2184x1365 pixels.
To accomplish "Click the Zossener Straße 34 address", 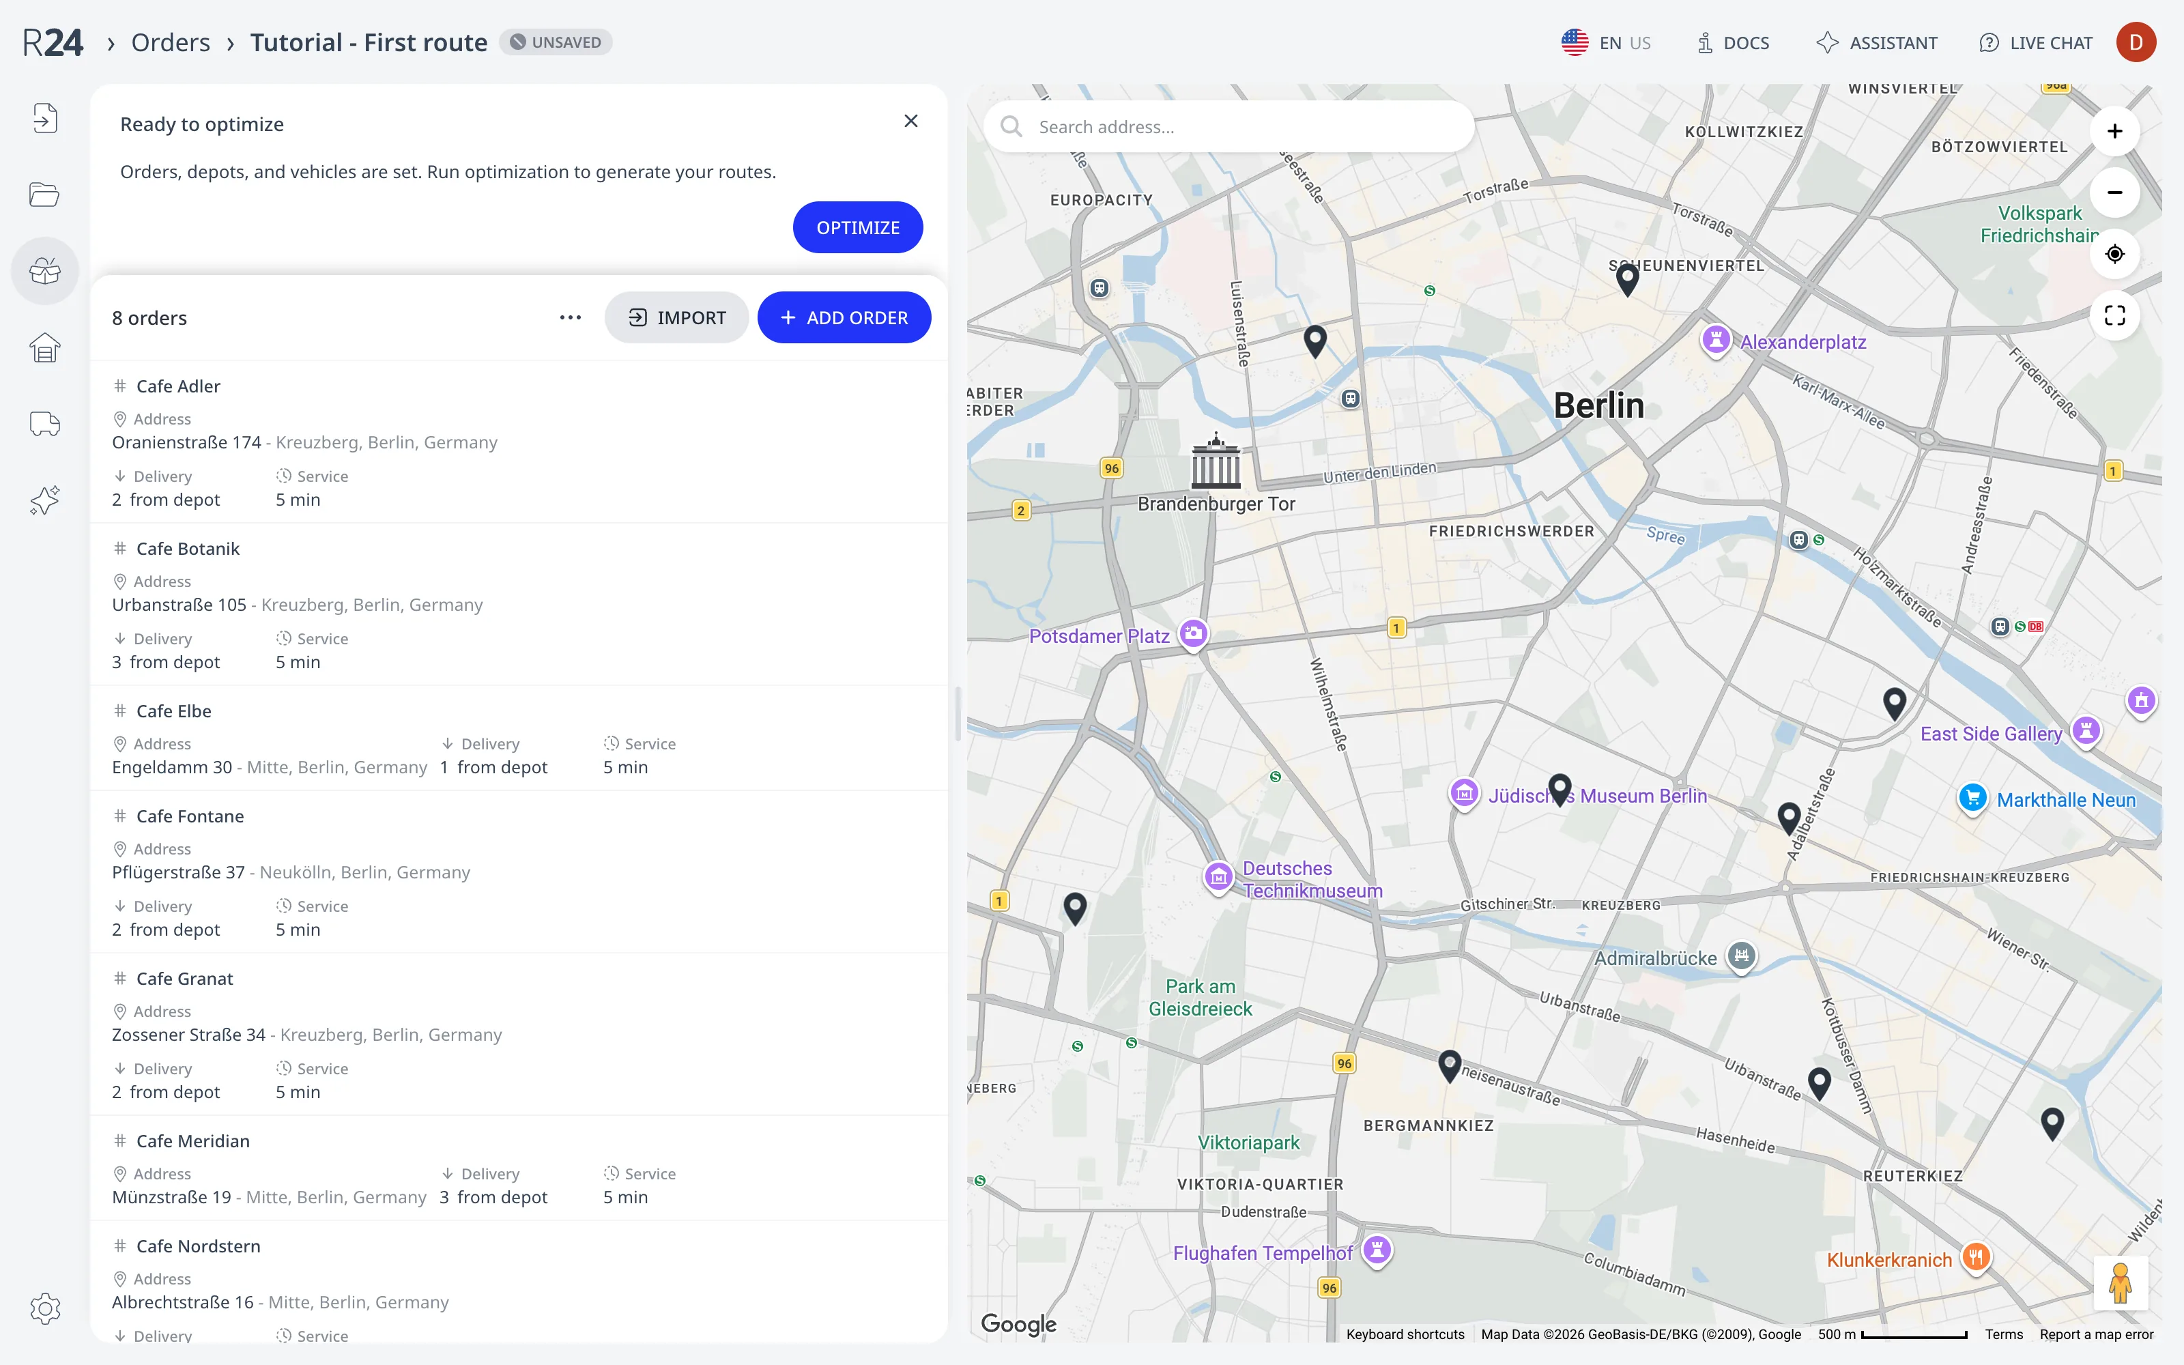I will (x=307, y=1035).
